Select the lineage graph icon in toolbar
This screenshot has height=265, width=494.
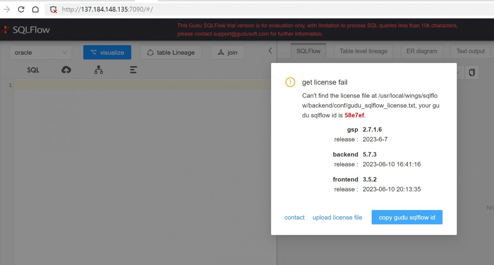click(98, 69)
